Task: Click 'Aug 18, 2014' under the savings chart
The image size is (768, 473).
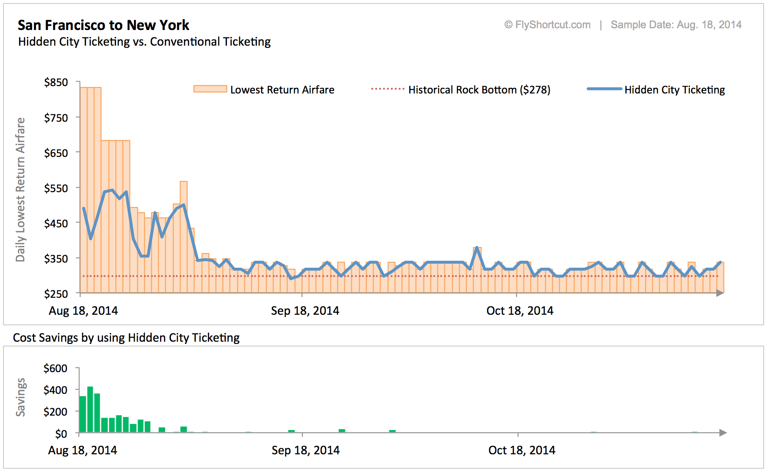Action: tap(83, 450)
